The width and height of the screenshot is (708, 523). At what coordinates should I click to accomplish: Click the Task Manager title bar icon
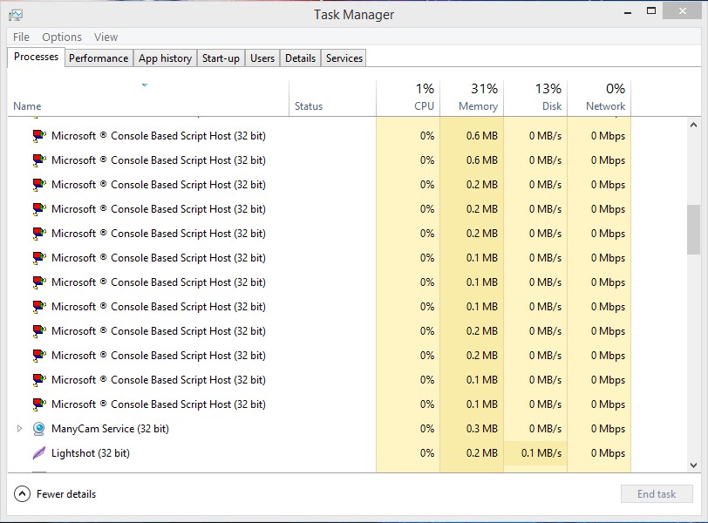pos(16,15)
